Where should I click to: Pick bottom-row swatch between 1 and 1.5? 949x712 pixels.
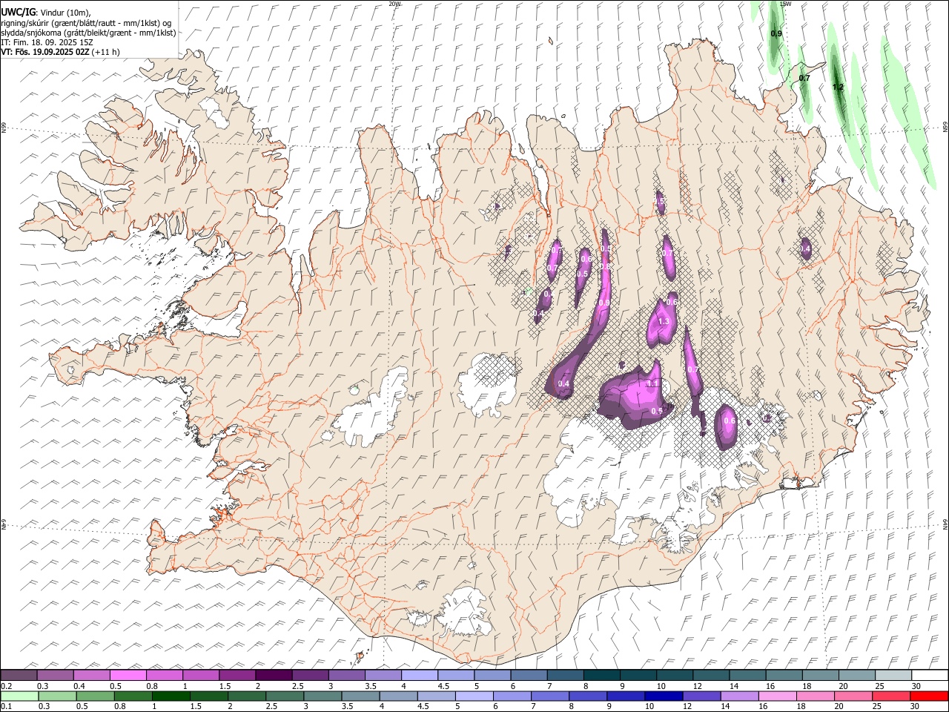coord(171,696)
